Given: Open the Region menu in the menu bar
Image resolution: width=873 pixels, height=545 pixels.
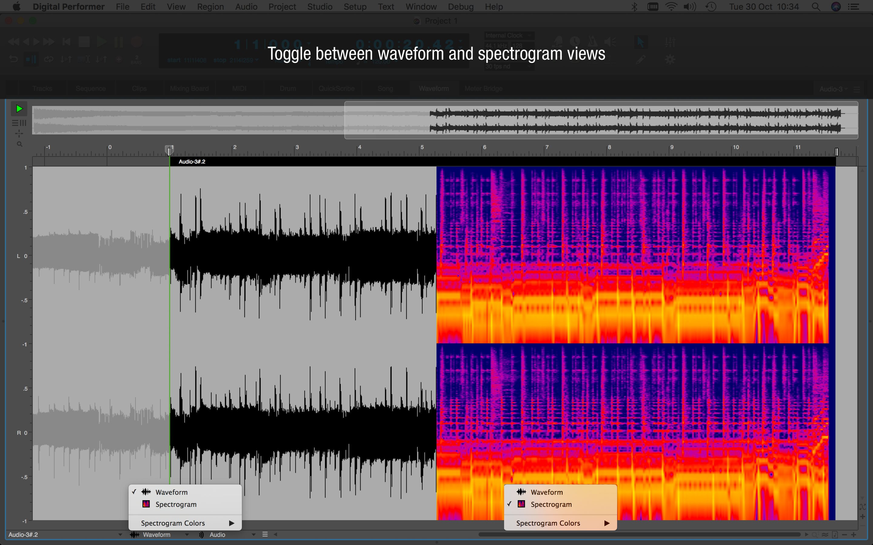Looking at the screenshot, I should [x=210, y=6].
